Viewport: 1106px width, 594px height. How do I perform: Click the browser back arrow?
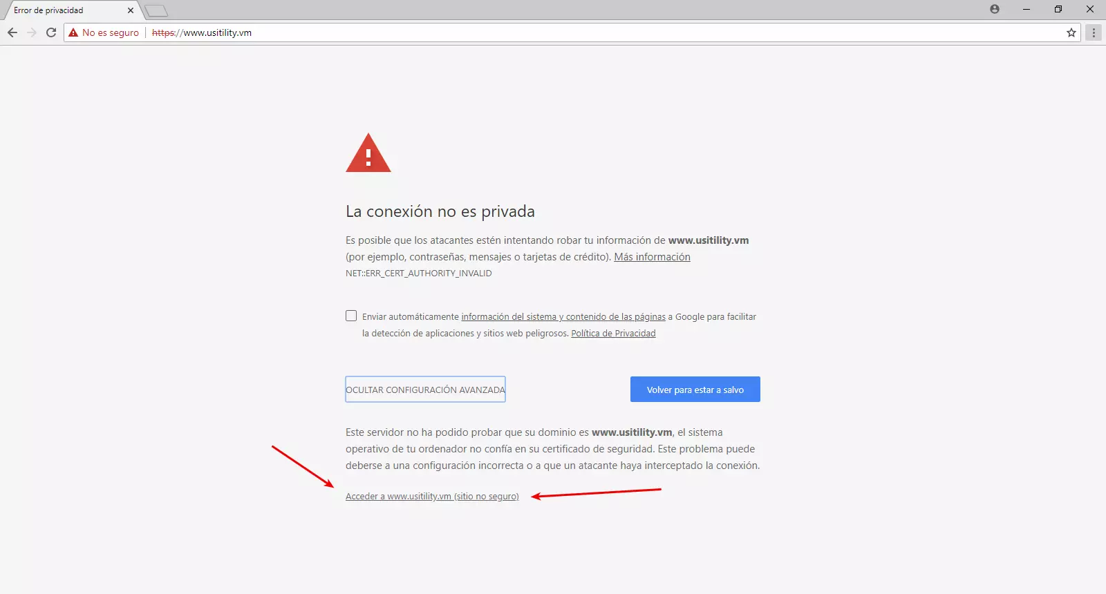[x=12, y=32]
